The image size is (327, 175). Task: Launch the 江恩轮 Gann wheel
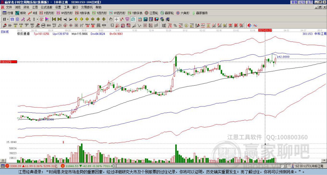click(x=151, y=13)
